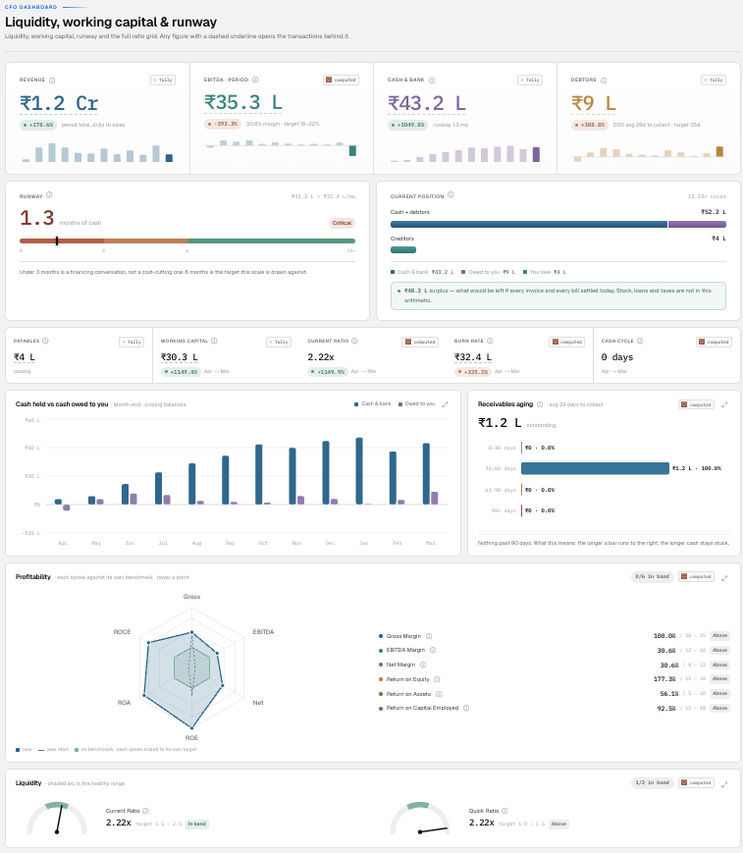The image size is (743, 853).
Task: Click the computed badge on EBITDA card
Action: [341, 80]
